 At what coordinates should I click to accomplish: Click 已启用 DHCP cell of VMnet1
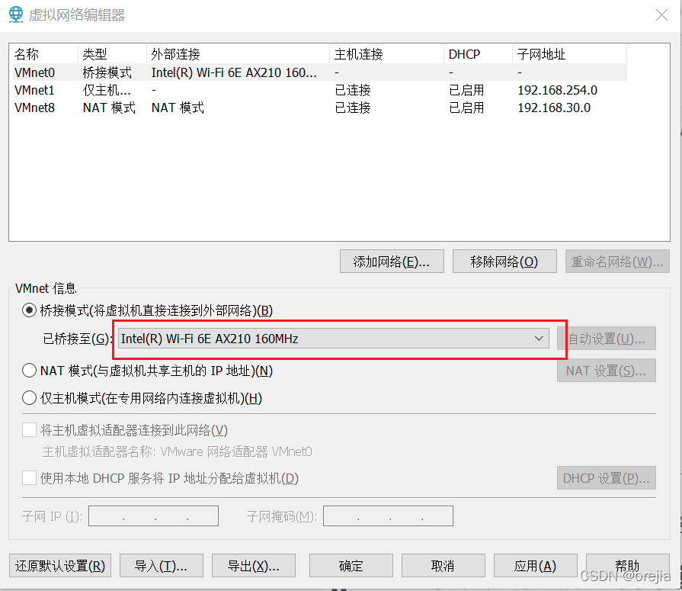(x=466, y=90)
